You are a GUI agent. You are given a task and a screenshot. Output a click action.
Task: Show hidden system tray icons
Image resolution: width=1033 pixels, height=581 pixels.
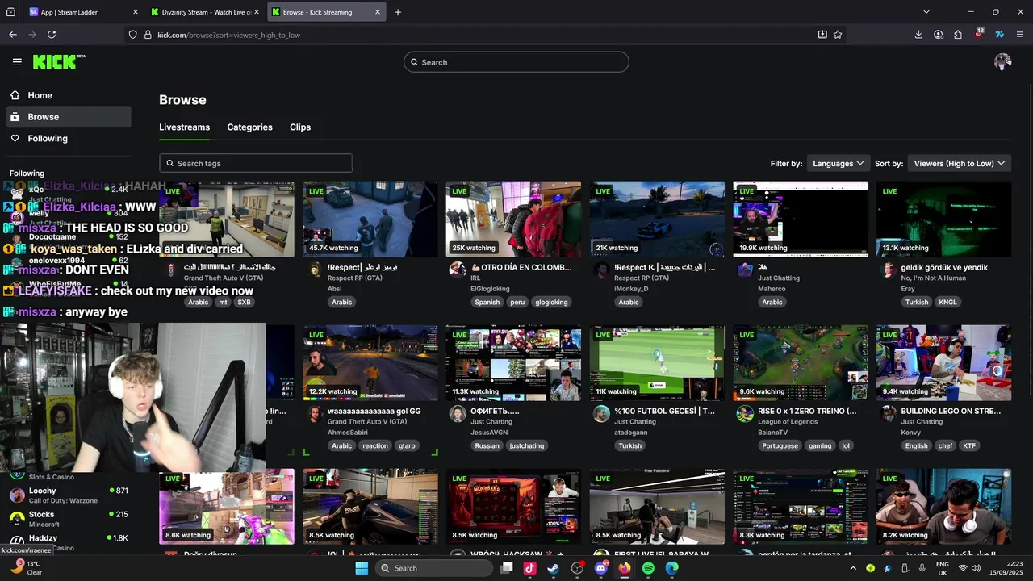[x=853, y=568]
